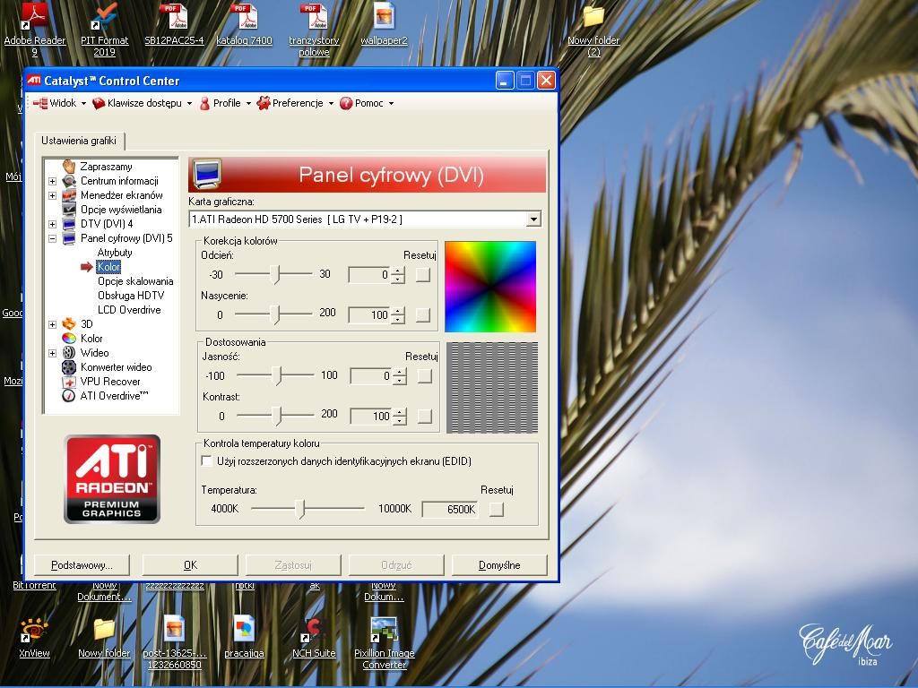Select Obsługa HDTV in the tree
This screenshot has width=918, height=688.
[x=131, y=296]
